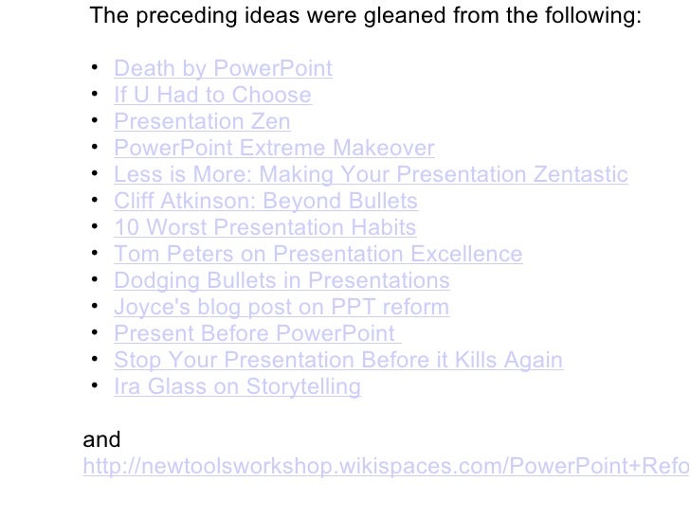This screenshot has height=517, width=690.
Task: Open Tom Peters on Presentation Excellence
Action: click(318, 255)
